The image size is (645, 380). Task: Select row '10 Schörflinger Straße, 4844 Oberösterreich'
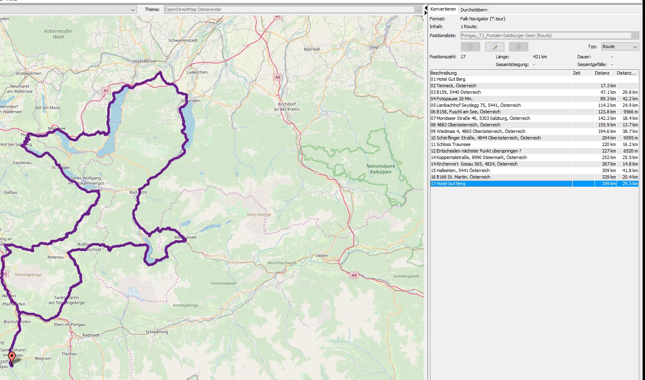[x=534, y=138]
